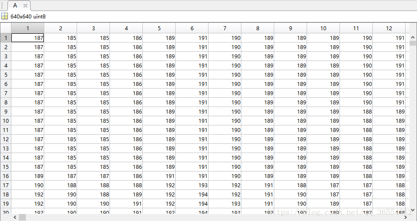Select cell 191 in row 16, column 5
The image size is (417, 221).
click(x=159, y=176)
